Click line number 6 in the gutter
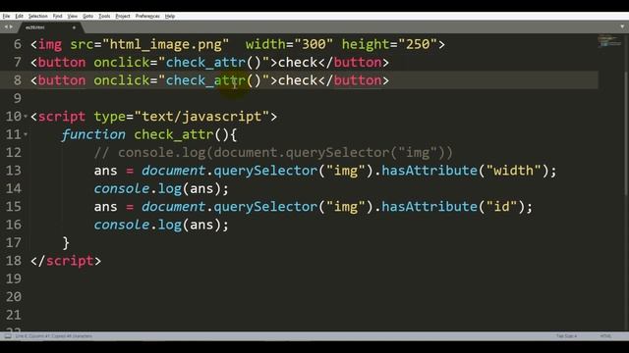 click(x=18, y=44)
